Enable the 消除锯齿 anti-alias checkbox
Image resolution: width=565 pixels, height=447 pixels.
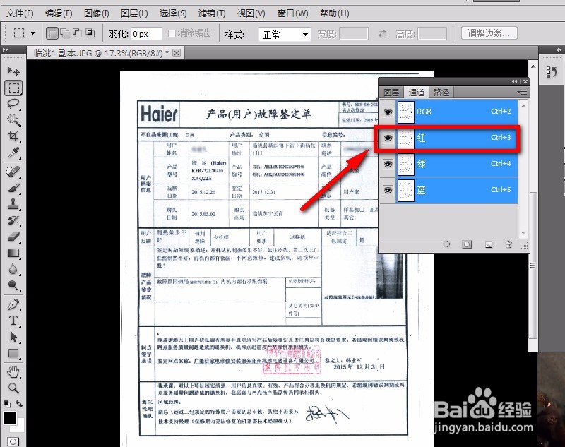(x=173, y=32)
